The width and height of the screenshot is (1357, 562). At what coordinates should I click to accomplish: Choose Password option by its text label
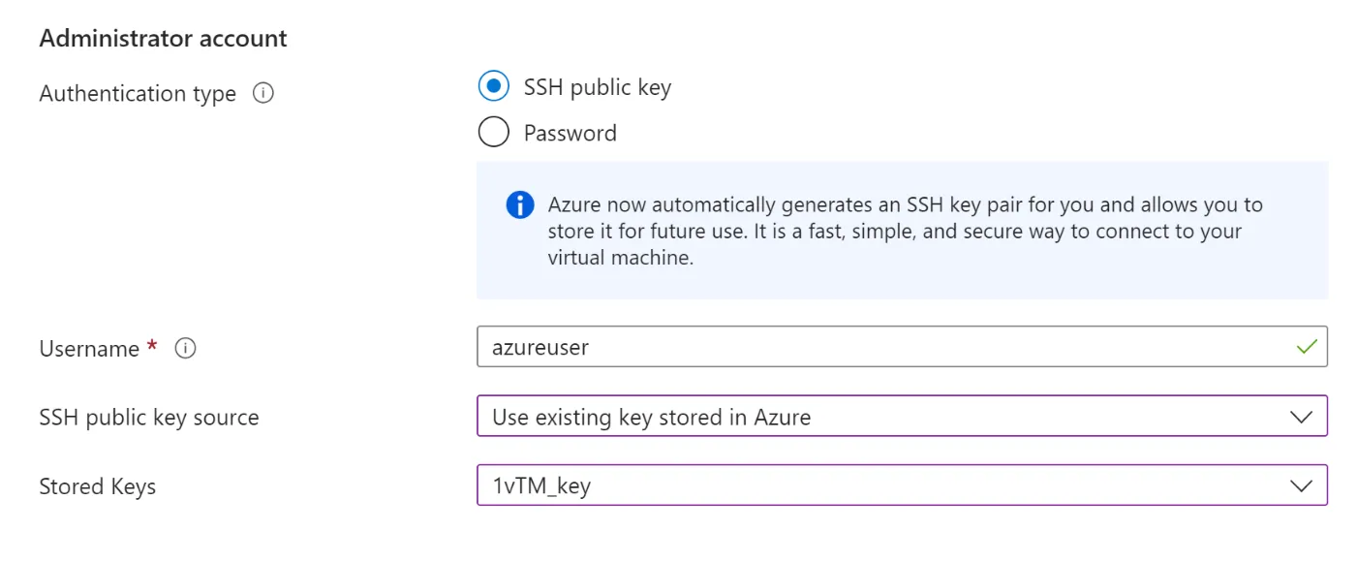tap(571, 133)
